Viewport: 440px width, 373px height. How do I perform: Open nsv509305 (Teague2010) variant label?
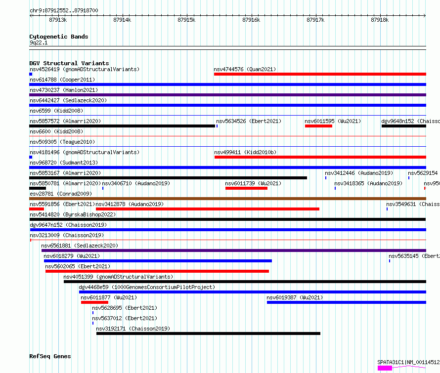pyautogui.click(x=62, y=142)
